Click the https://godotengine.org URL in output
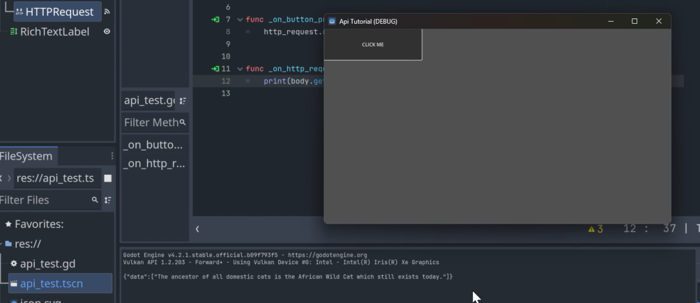Screen dimensions: 700x303 point(327,255)
